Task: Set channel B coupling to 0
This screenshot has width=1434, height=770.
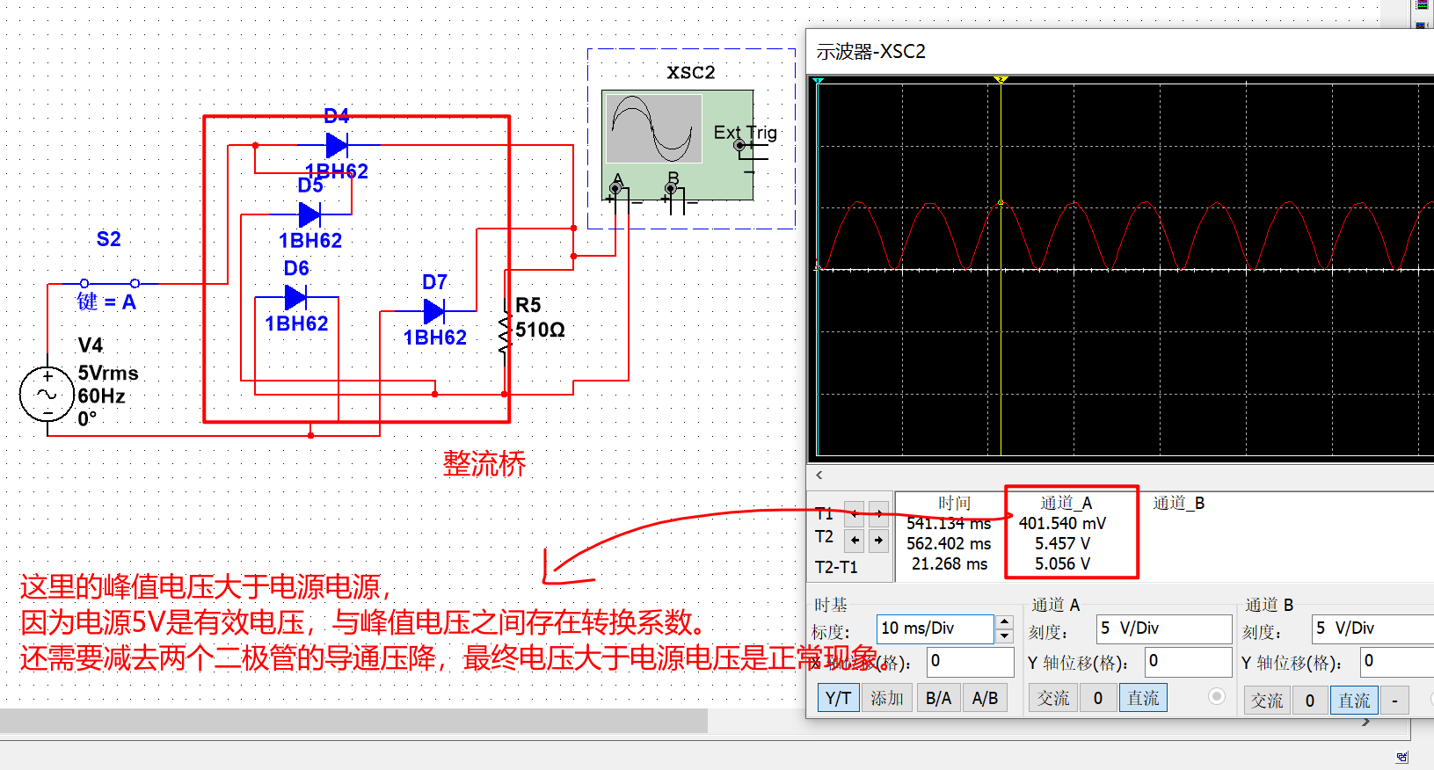Action: coord(1310,701)
